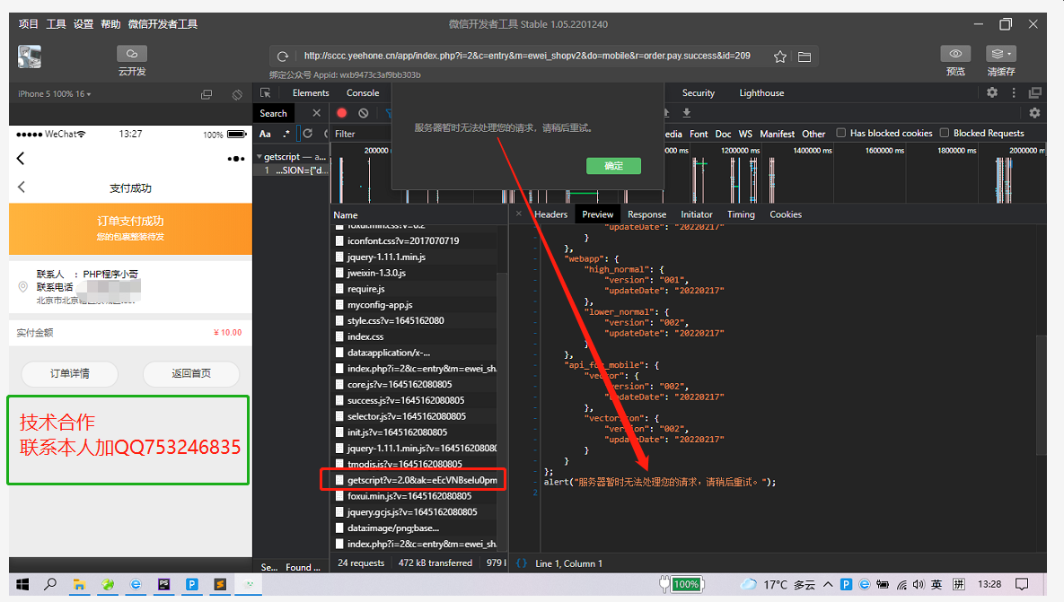Open the DevTools three-dot more menu

[1014, 92]
